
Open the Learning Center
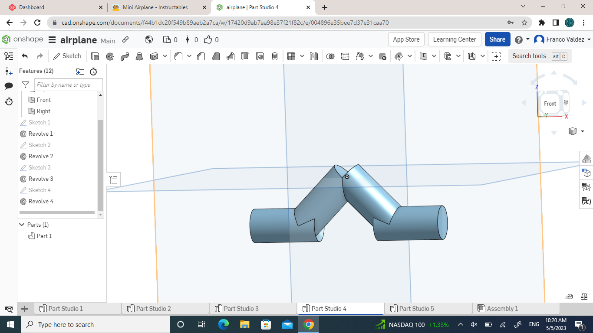455,39
